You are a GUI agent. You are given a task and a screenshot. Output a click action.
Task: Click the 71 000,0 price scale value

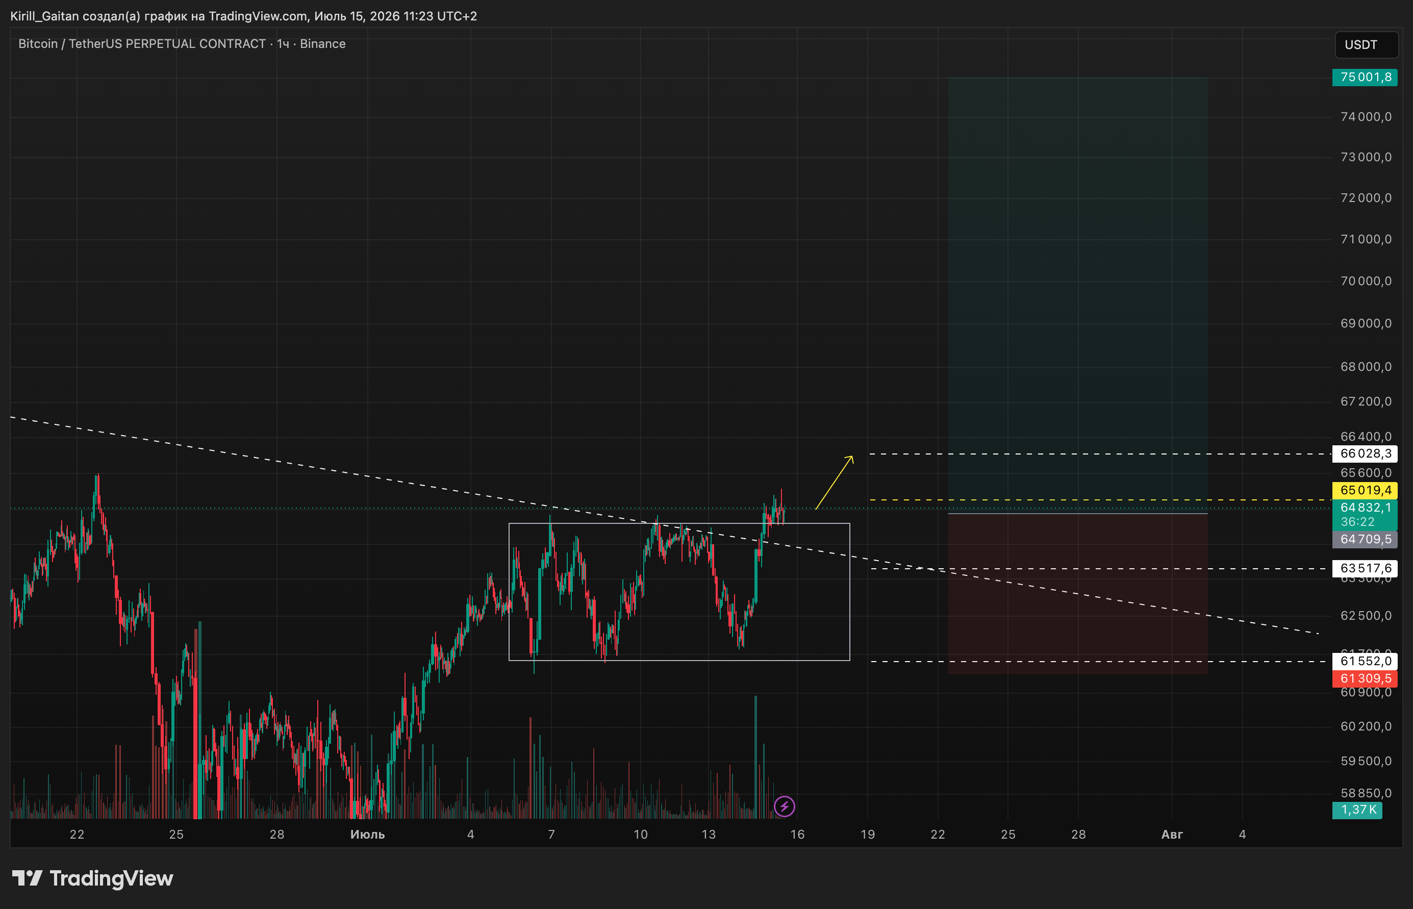coord(1366,239)
